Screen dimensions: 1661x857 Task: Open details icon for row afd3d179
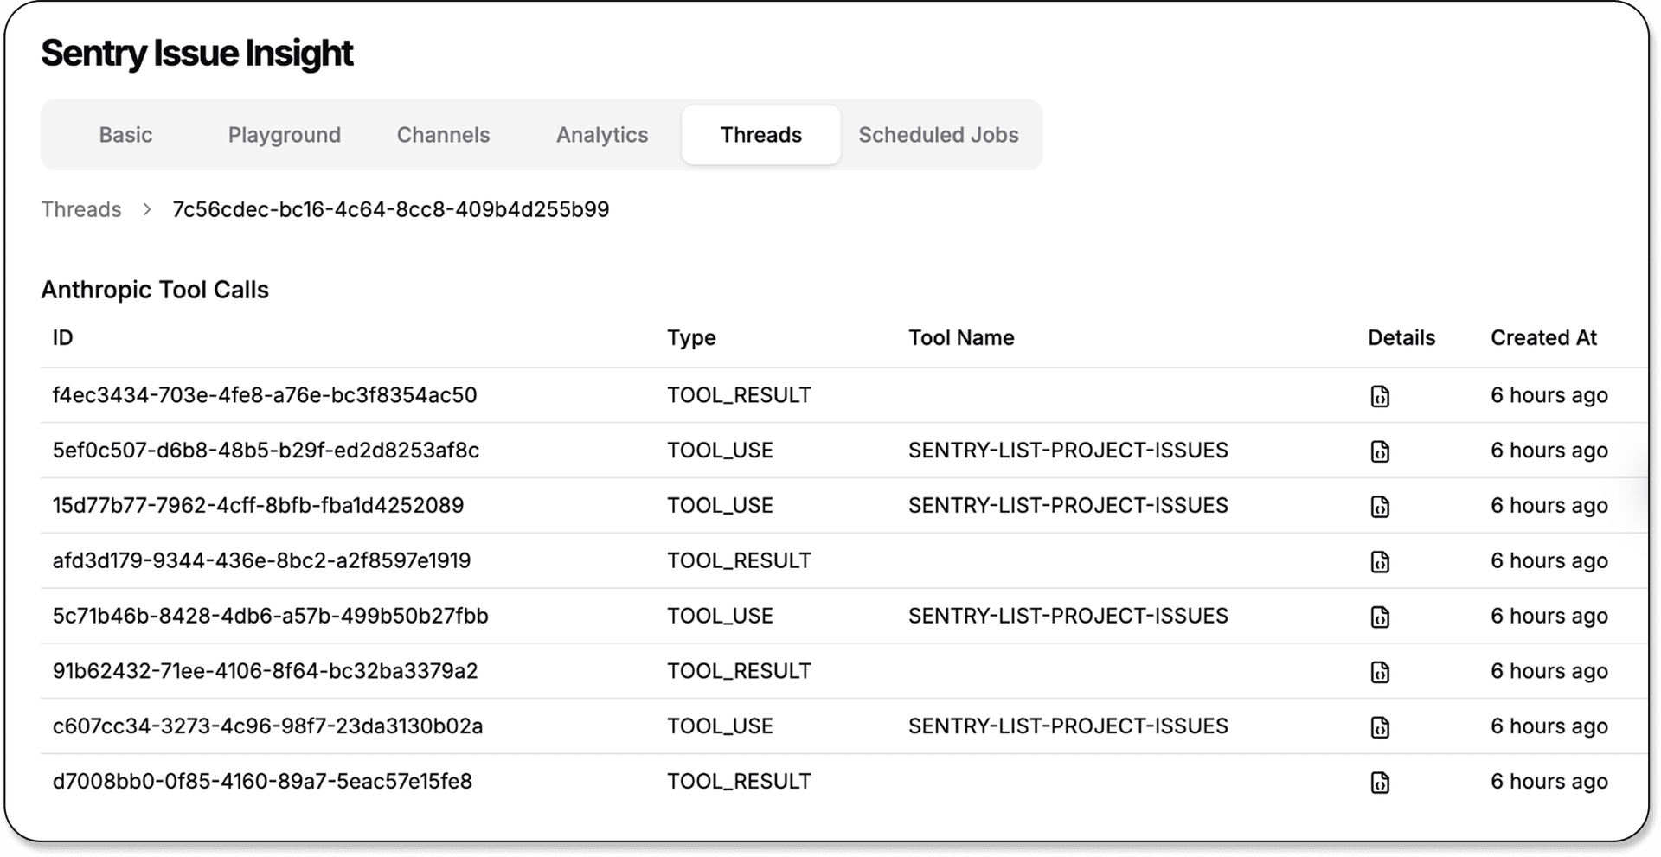(1380, 562)
